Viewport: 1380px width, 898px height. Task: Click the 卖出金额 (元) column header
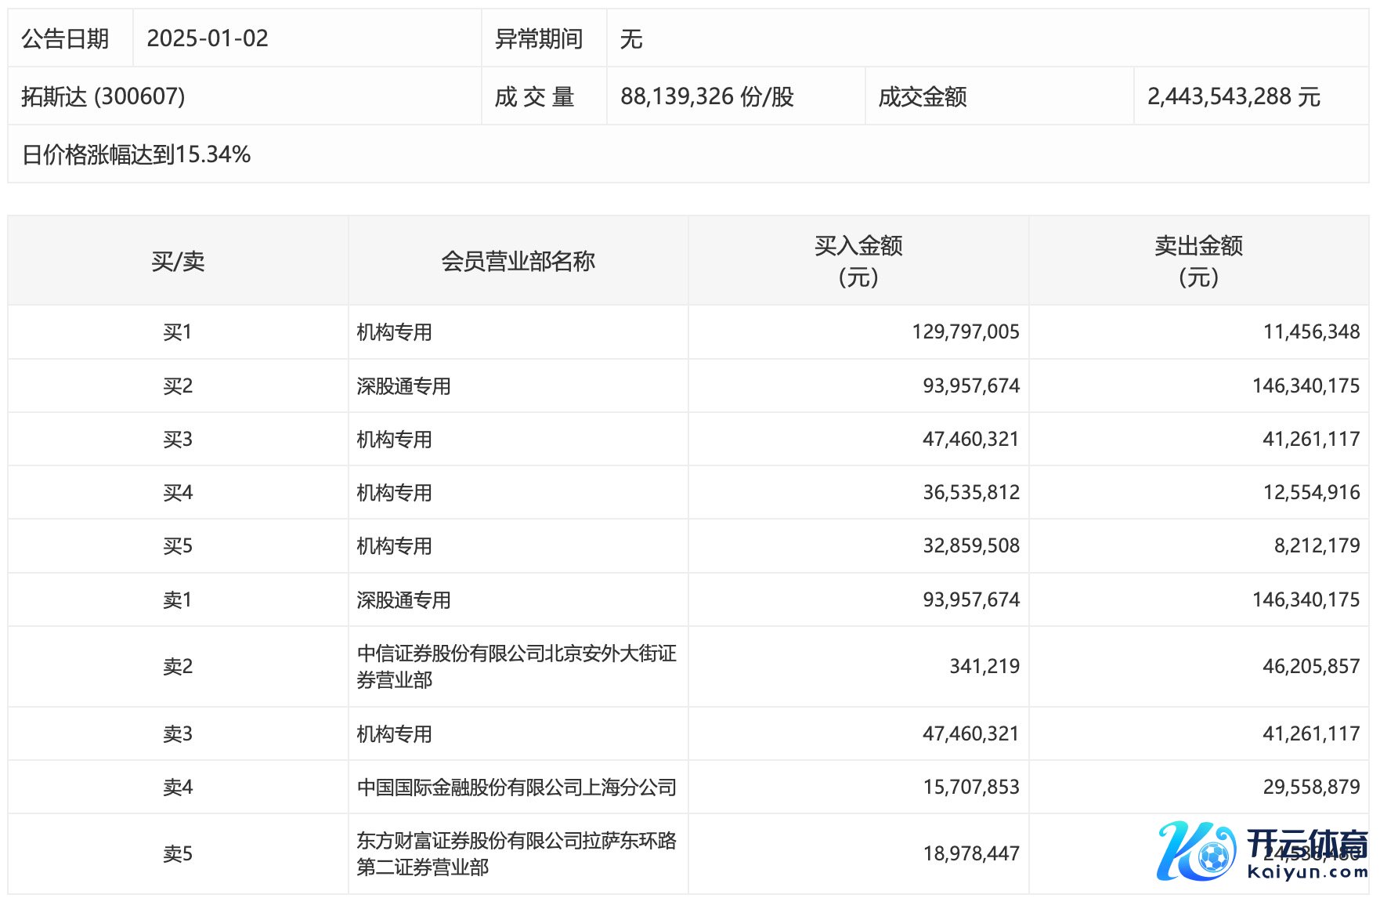(x=1198, y=261)
